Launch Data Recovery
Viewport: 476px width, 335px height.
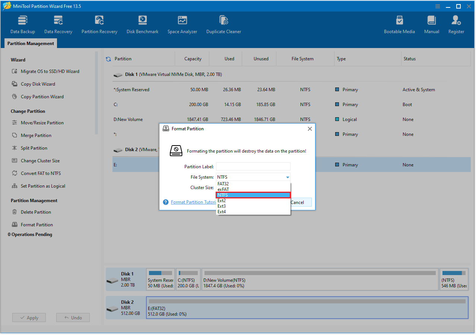58,24
